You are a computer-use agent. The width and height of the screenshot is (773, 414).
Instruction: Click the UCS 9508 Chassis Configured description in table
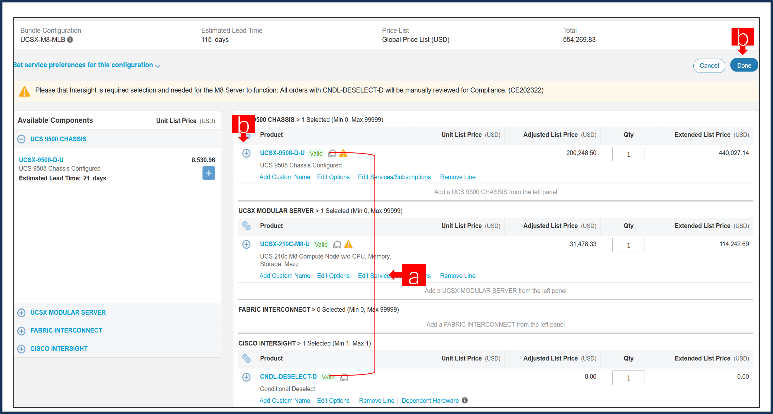[301, 165]
